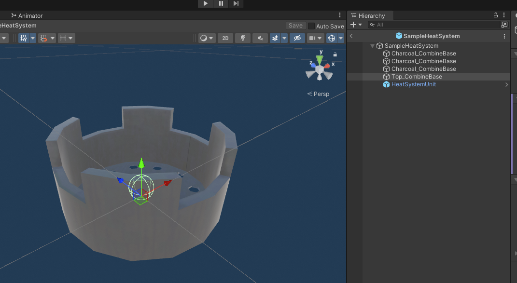Switch to the Animator tab
Screen dimensions: 517x283
(x=27, y=15)
